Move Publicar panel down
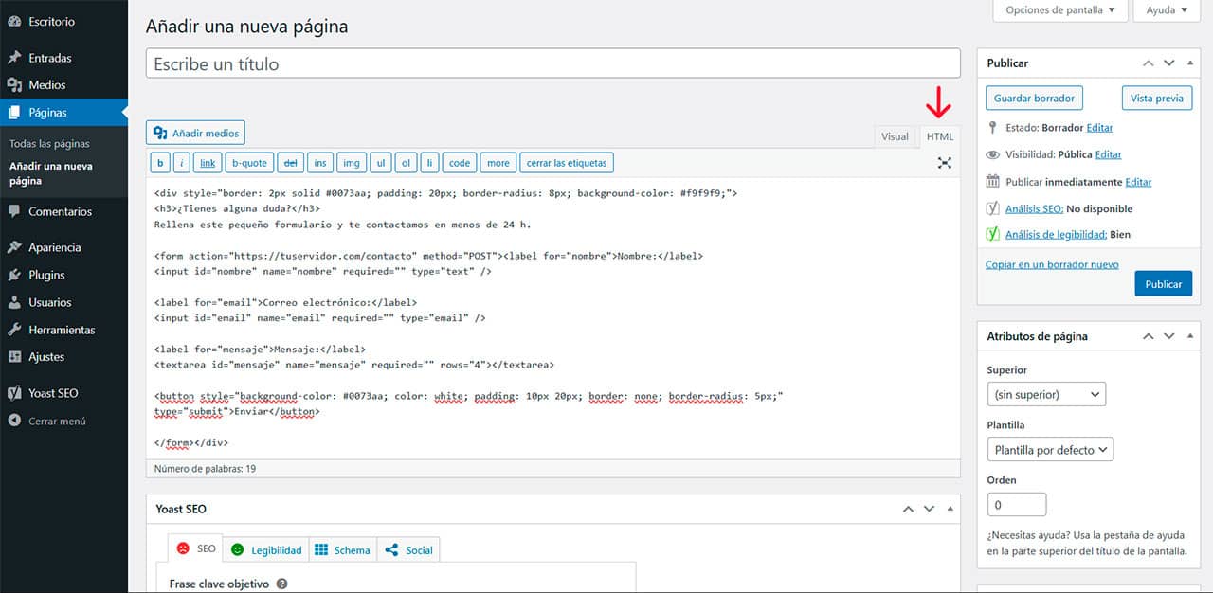Image resolution: width=1213 pixels, height=593 pixels. tap(1169, 63)
